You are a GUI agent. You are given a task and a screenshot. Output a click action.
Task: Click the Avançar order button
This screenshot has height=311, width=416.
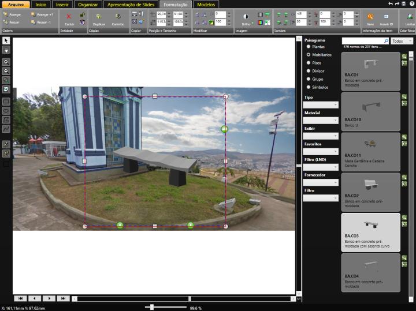(12, 14)
